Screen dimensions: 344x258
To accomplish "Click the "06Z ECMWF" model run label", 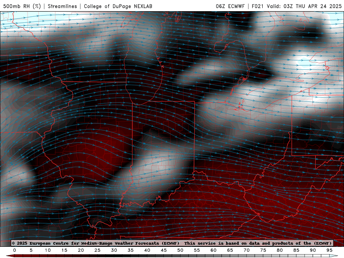I will tap(230, 6).
